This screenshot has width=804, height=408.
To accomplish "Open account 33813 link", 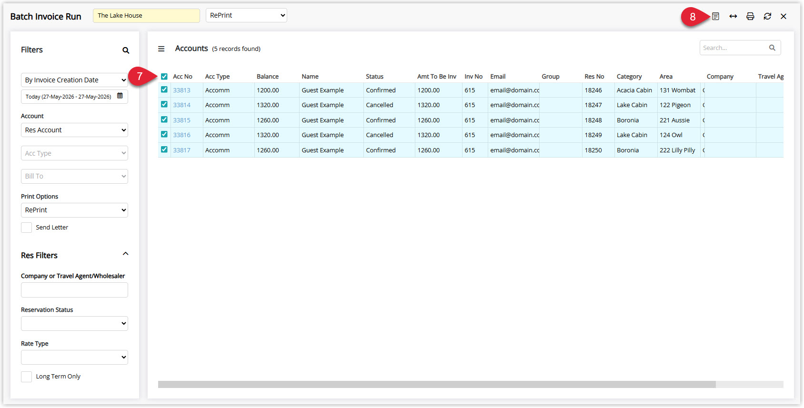I will click(x=181, y=90).
